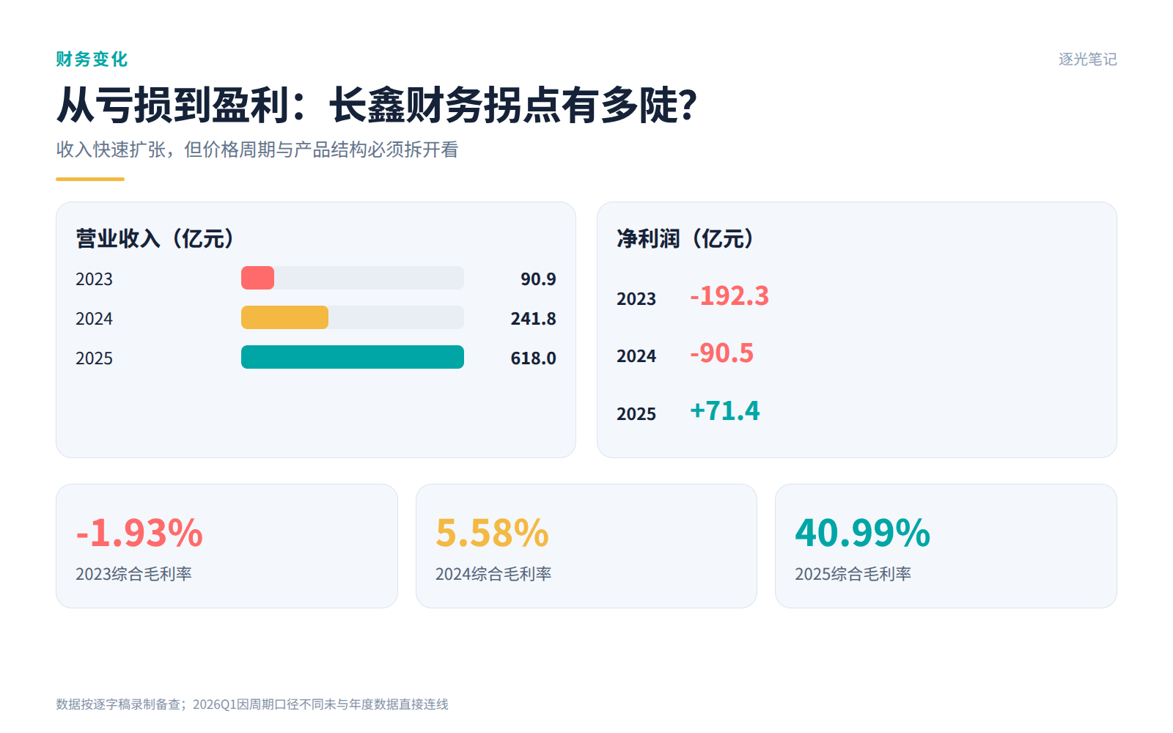Select the 90.9 revenue value

538,279
